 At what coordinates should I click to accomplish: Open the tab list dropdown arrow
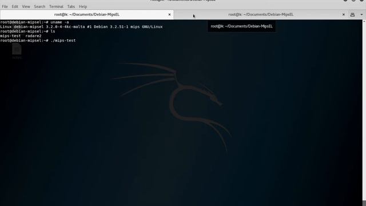361,14
